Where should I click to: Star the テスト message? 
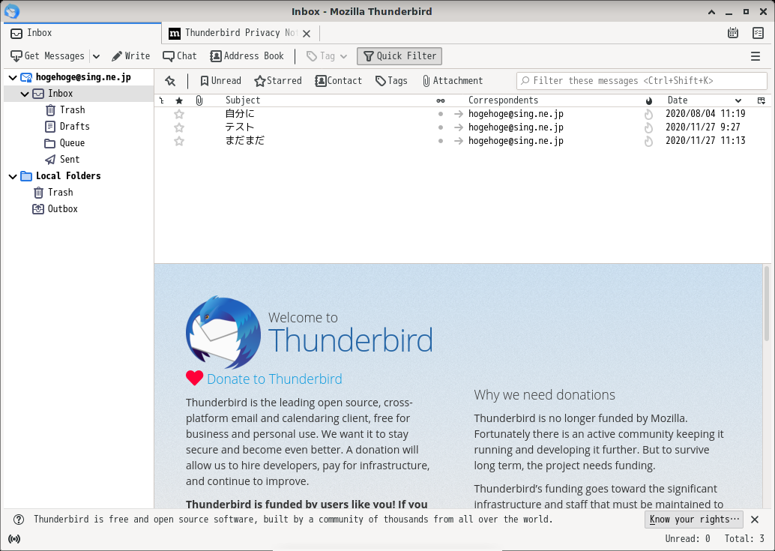[x=179, y=127]
